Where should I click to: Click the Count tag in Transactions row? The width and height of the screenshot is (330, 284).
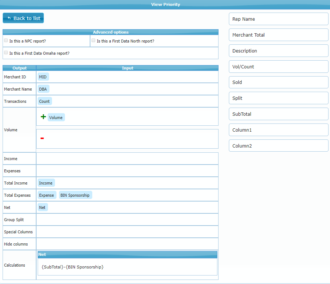(44, 101)
